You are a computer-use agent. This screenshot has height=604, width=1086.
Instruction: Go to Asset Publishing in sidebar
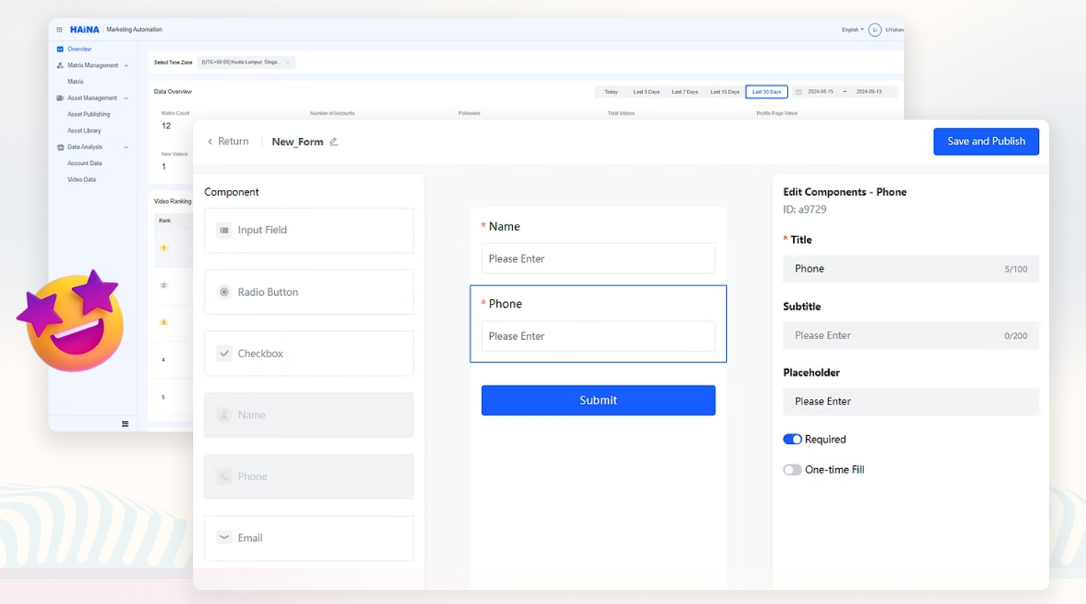tap(89, 114)
